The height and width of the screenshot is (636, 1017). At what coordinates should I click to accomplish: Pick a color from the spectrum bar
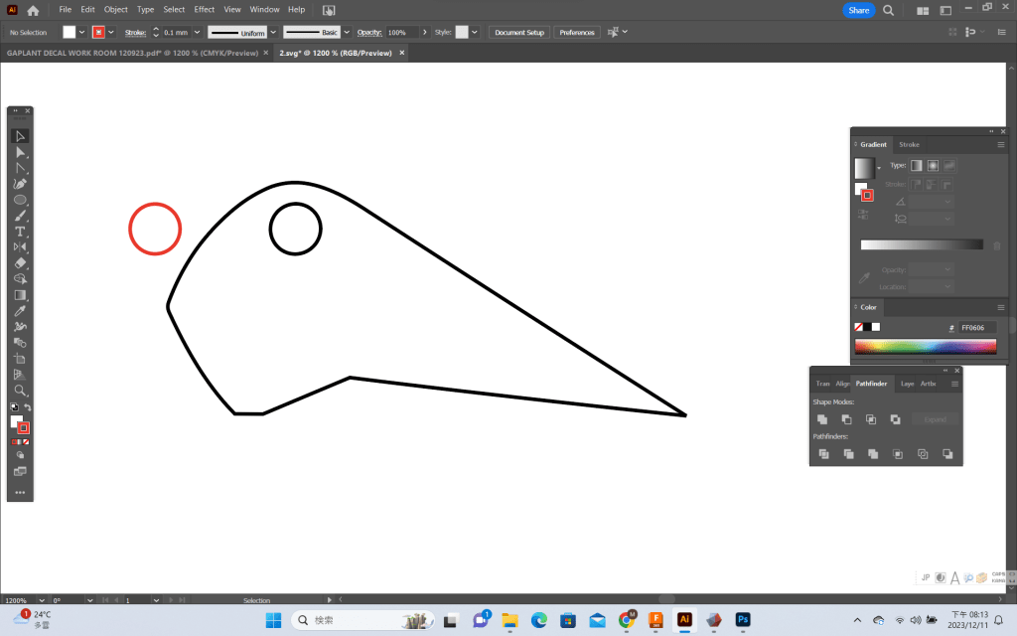pyautogui.click(x=925, y=346)
